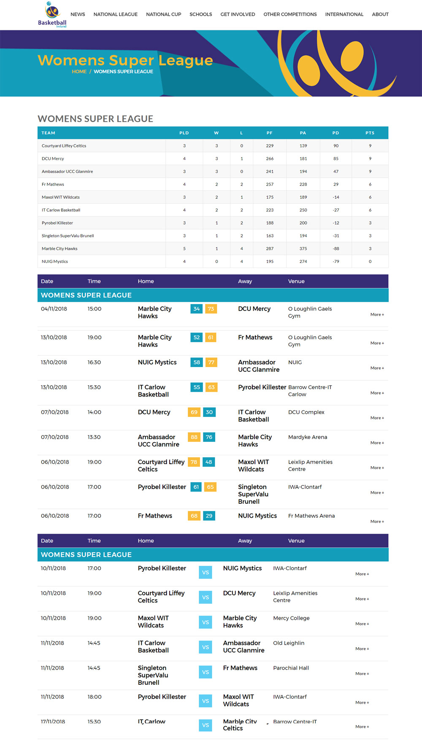Expand More + for Pyrobel Killester vs Maxol WIT Wildcats fixture

tap(362, 703)
